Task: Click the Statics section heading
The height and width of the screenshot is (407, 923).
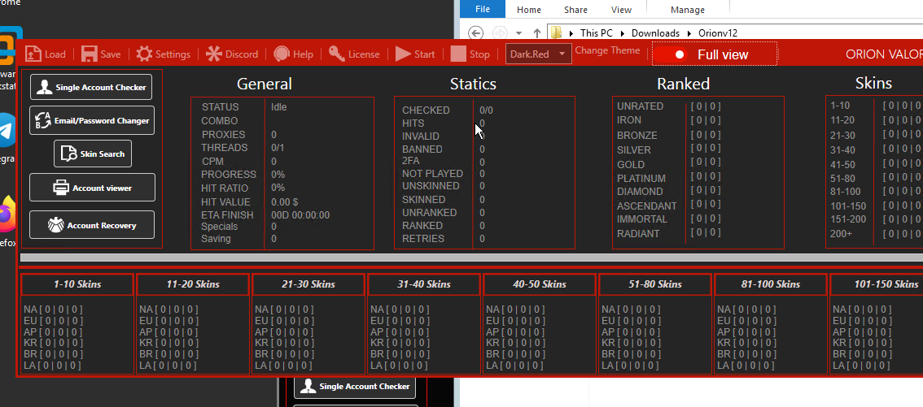Action: point(473,84)
